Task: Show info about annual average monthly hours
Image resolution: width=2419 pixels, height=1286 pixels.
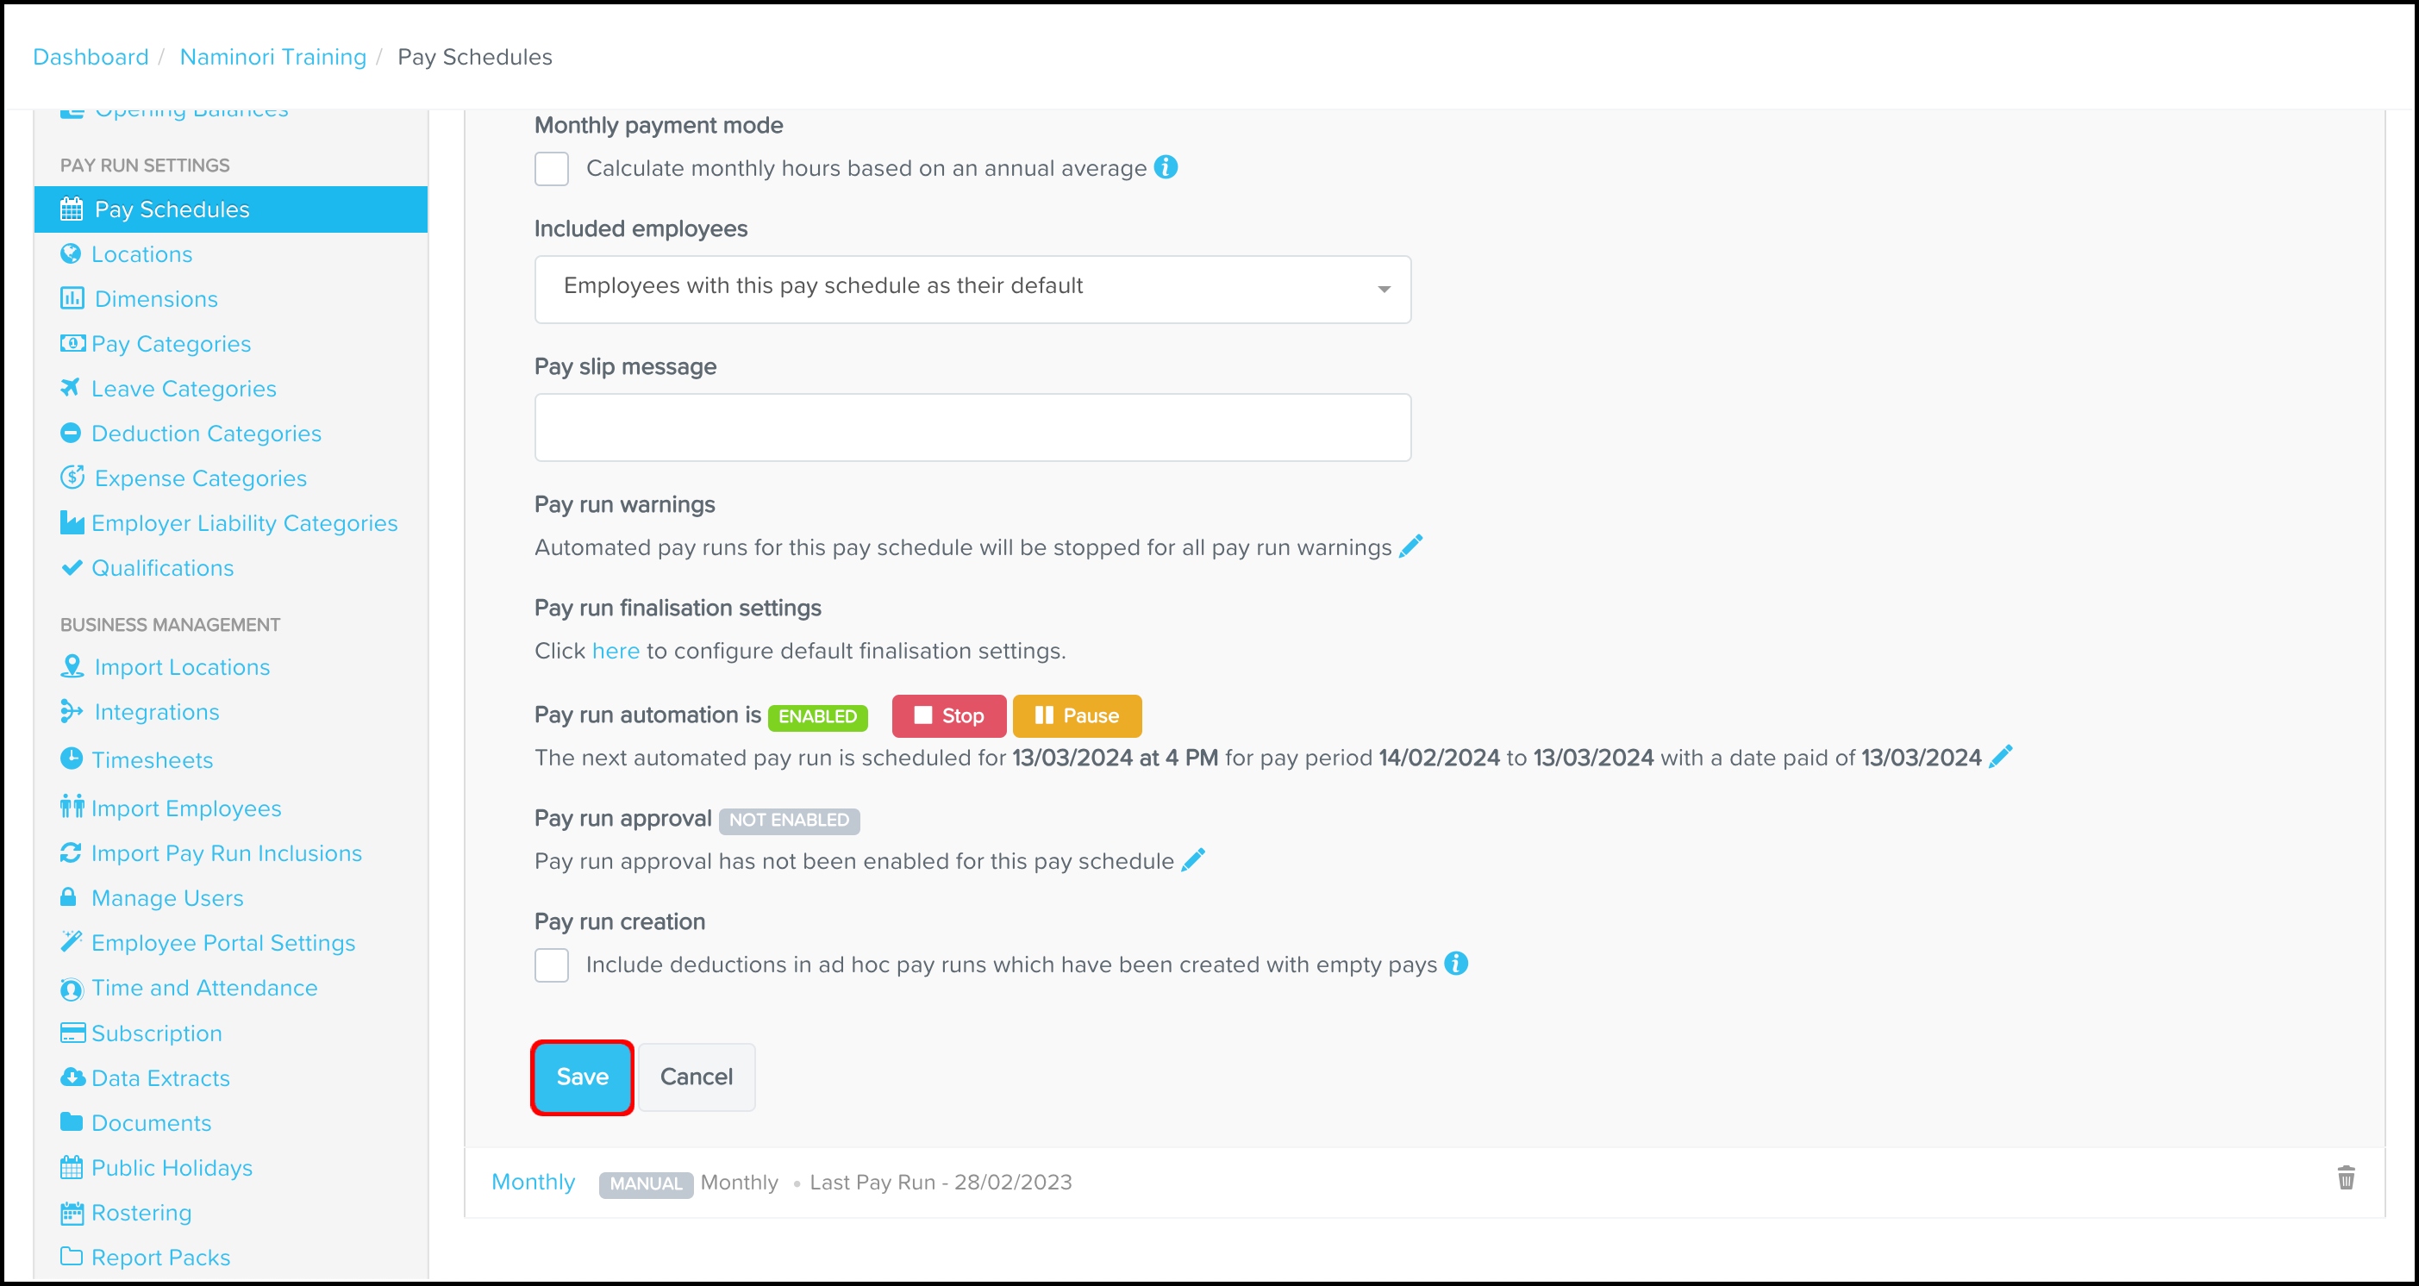Action: (x=1166, y=167)
